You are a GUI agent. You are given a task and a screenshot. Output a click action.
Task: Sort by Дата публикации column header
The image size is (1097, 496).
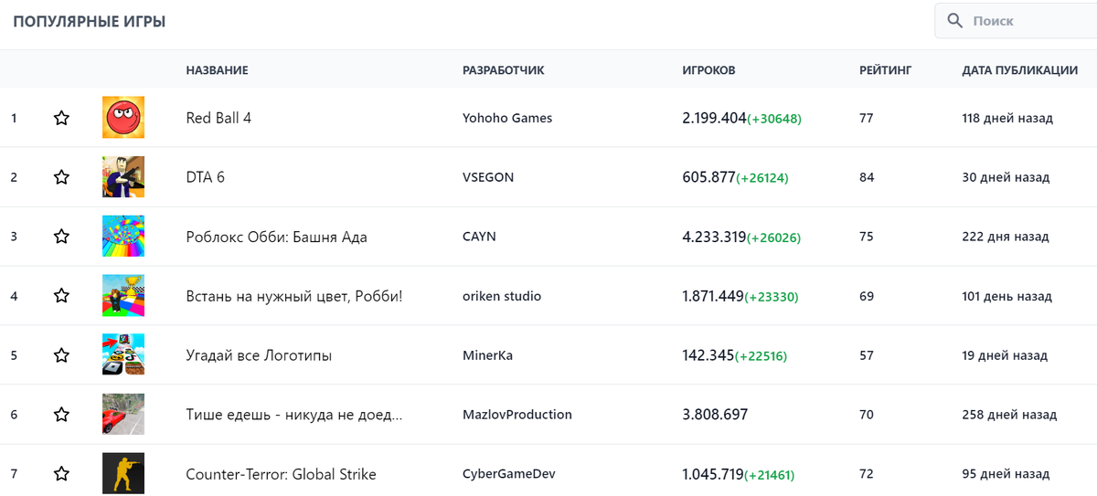(1019, 70)
